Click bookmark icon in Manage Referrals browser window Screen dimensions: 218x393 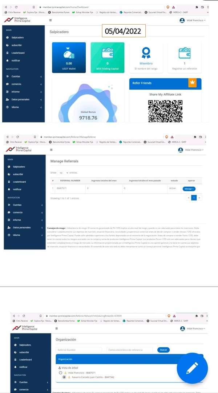35,137
